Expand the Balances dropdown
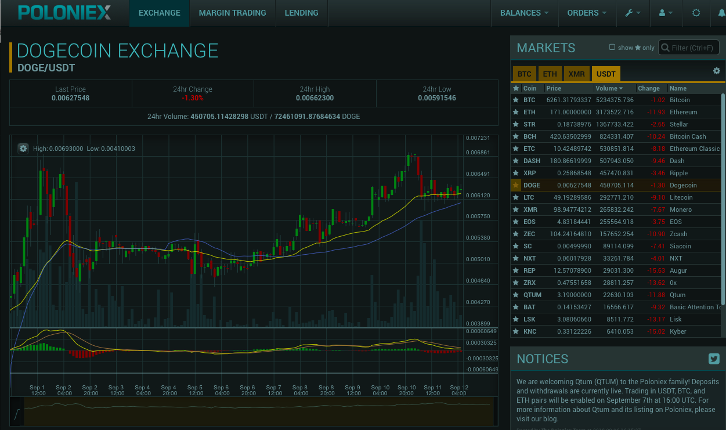 point(524,13)
